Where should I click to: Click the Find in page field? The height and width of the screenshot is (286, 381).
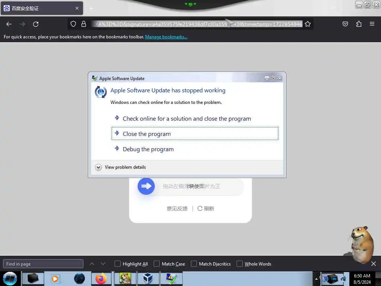click(43, 264)
